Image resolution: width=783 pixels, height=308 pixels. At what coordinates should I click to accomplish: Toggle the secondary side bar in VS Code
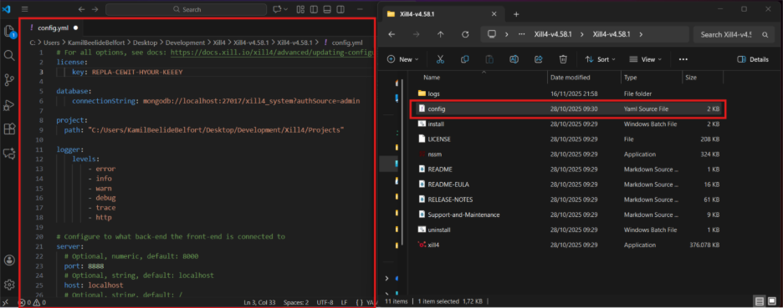click(340, 9)
